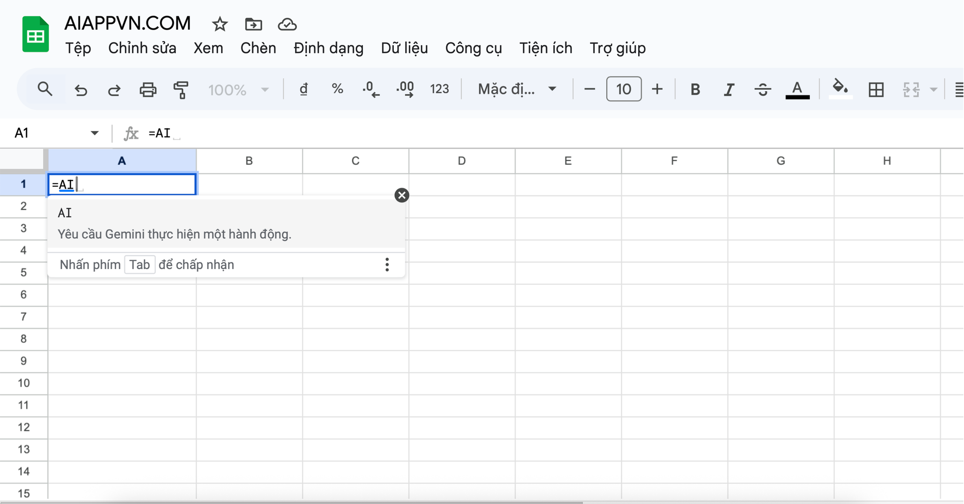Viewport: 964px width, 504px height.
Task: Select column B header
Action: (249, 161)
